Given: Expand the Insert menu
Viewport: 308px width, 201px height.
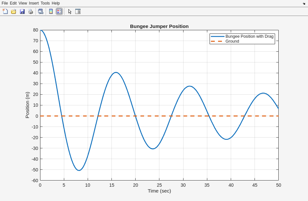Looking at the screenshot, I should click(x=34, y=3).
